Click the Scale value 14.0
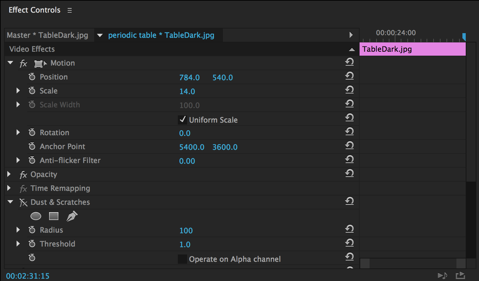The image size is (479, 281). 187,91
